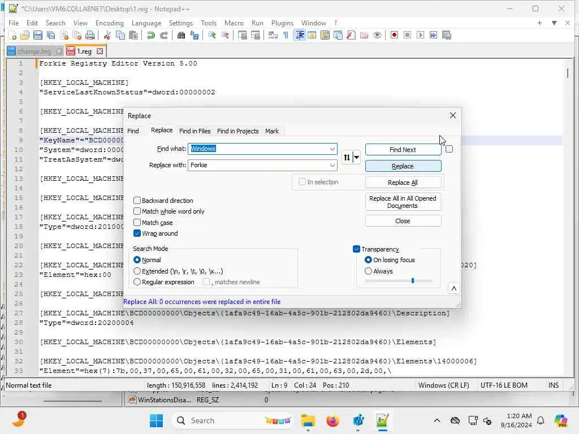Toggle Show All Characters pilcrow icon
Image resolution: width=579 pixels, height=434 pixels.
click(286, 36)
